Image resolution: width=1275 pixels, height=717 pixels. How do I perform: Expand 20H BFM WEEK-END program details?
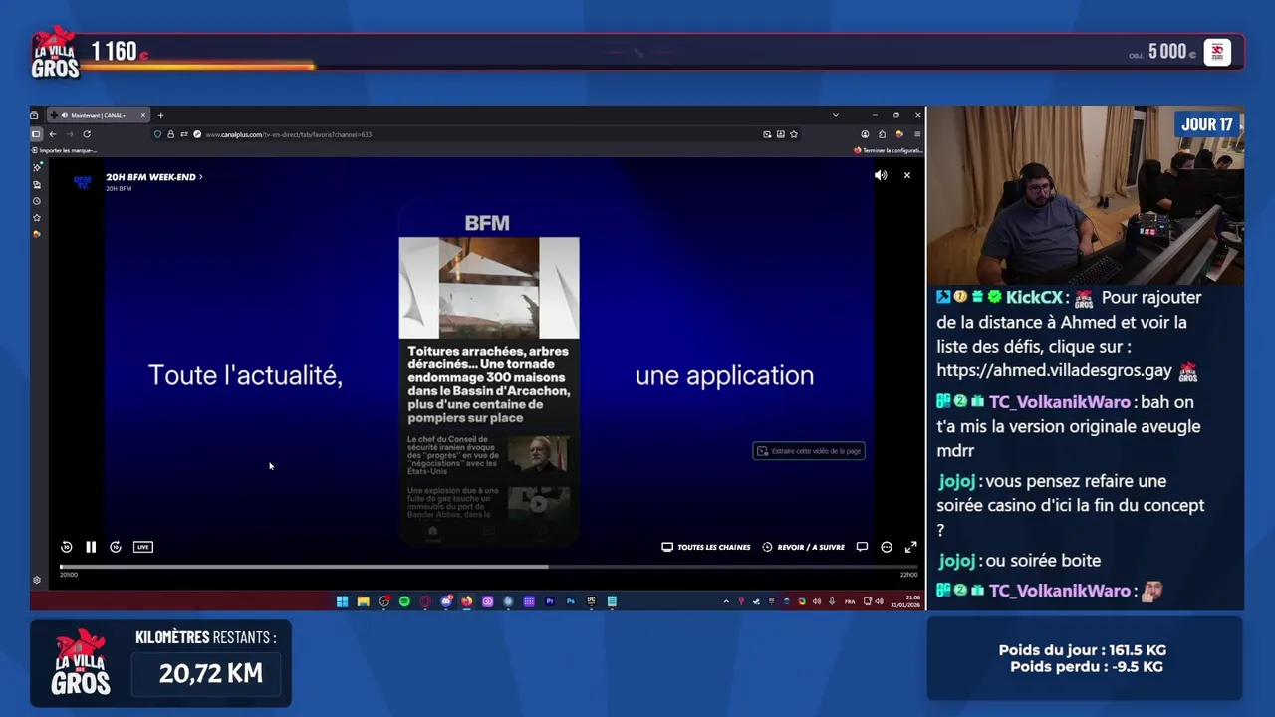pyautogui.click(x=154, y=177)
